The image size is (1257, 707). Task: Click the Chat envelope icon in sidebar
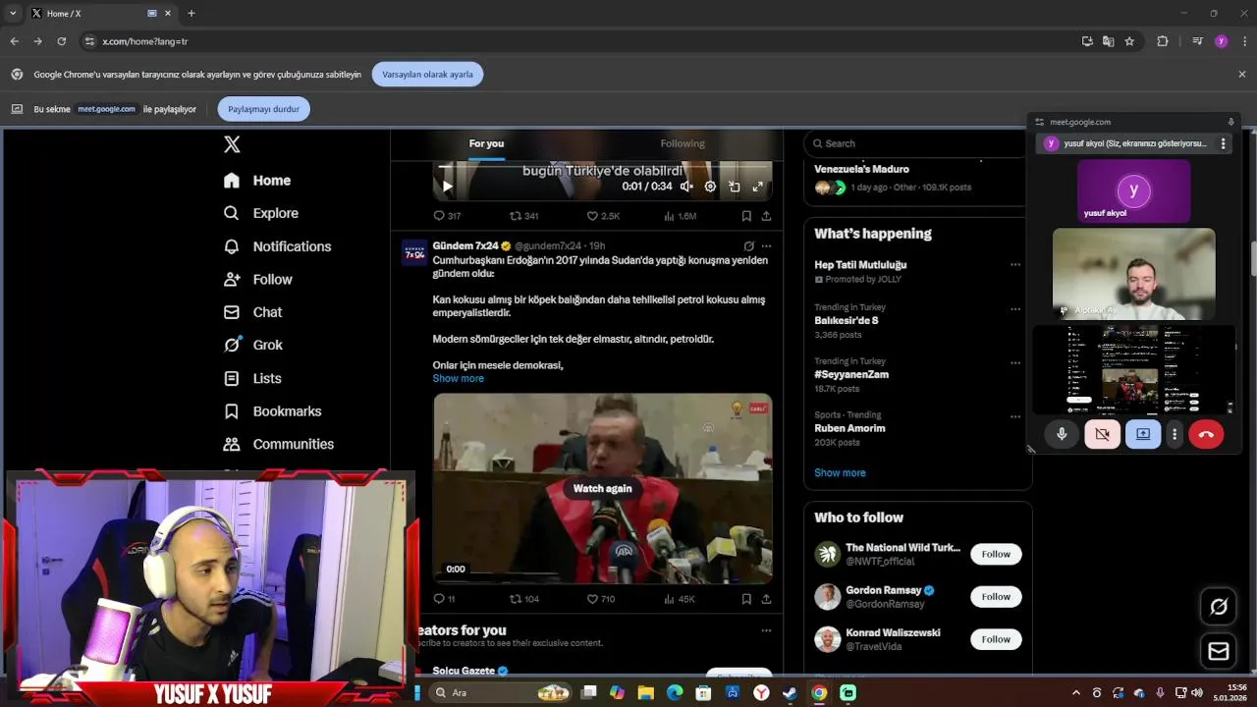pyautogui.click(x=232, y=312)
